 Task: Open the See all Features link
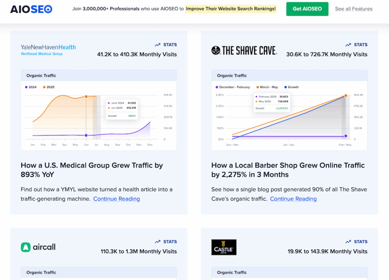pos(353,9)
